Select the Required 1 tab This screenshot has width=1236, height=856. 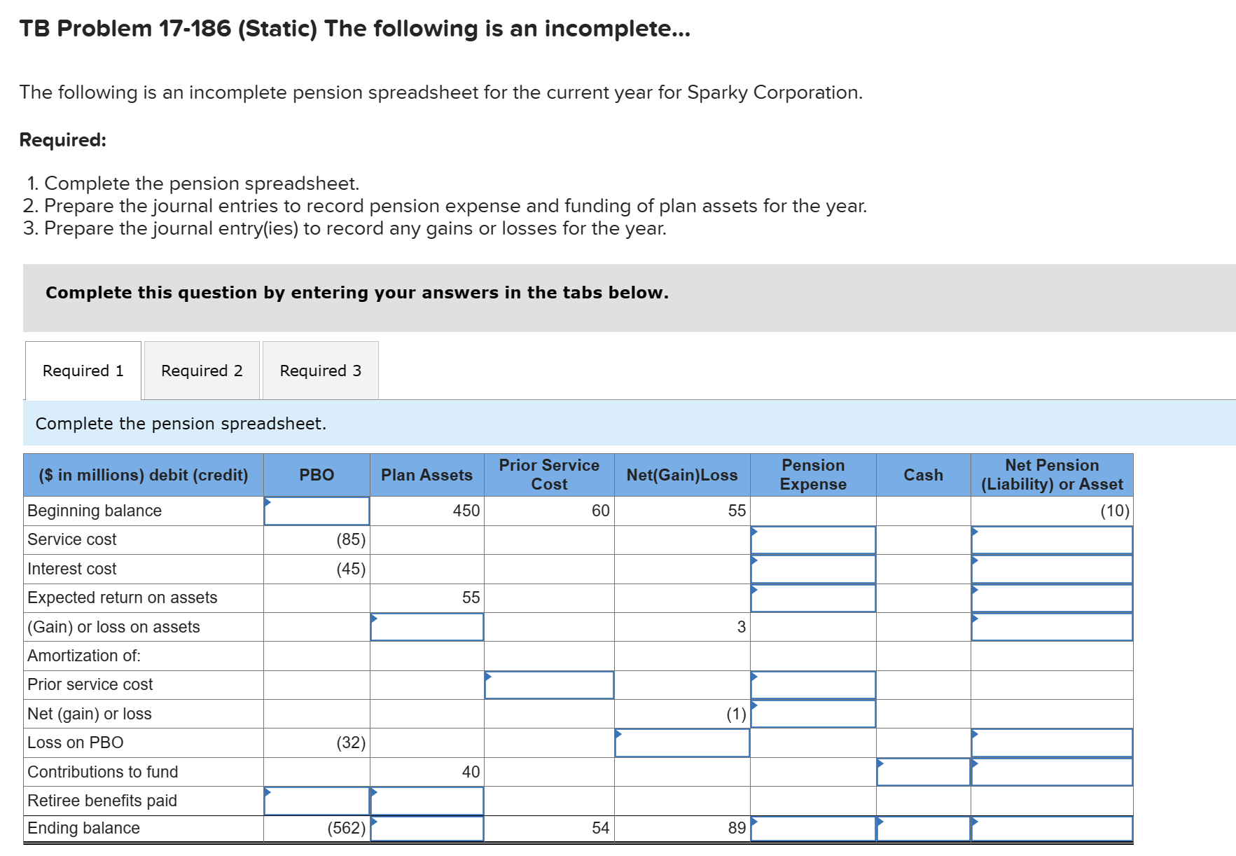coord(83,370)
